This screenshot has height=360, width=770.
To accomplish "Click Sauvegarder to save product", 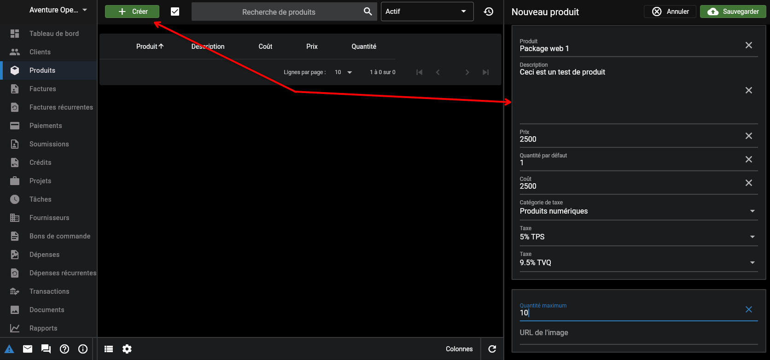I will pos(733,12).
